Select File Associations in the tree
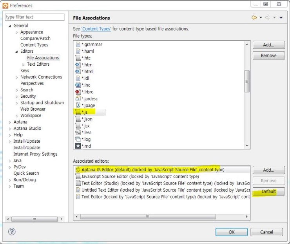 [43, 57]
